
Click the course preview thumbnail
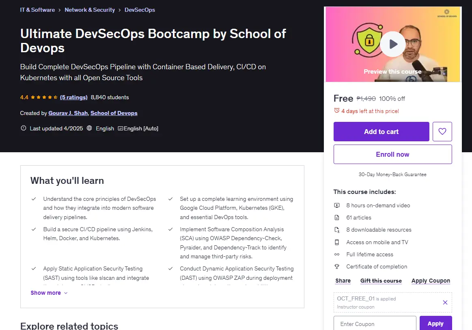tap(392, 44)
